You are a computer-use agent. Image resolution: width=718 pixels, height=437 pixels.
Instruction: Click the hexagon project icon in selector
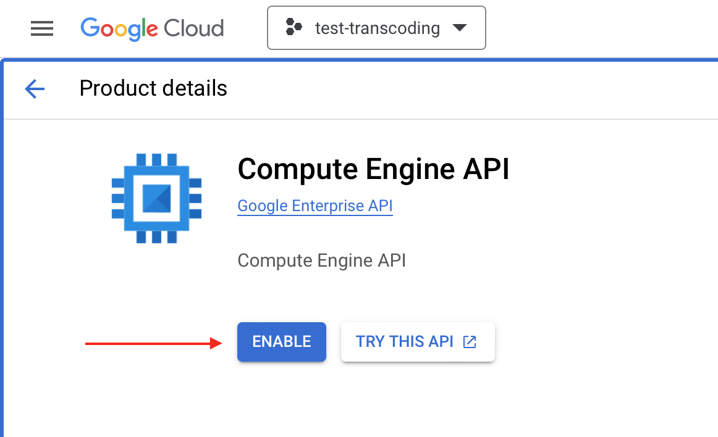pyautogui.click(x=294, y=27)
